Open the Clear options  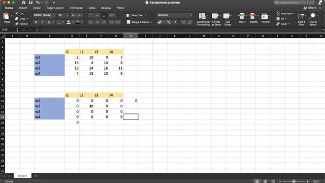point(282,24)
